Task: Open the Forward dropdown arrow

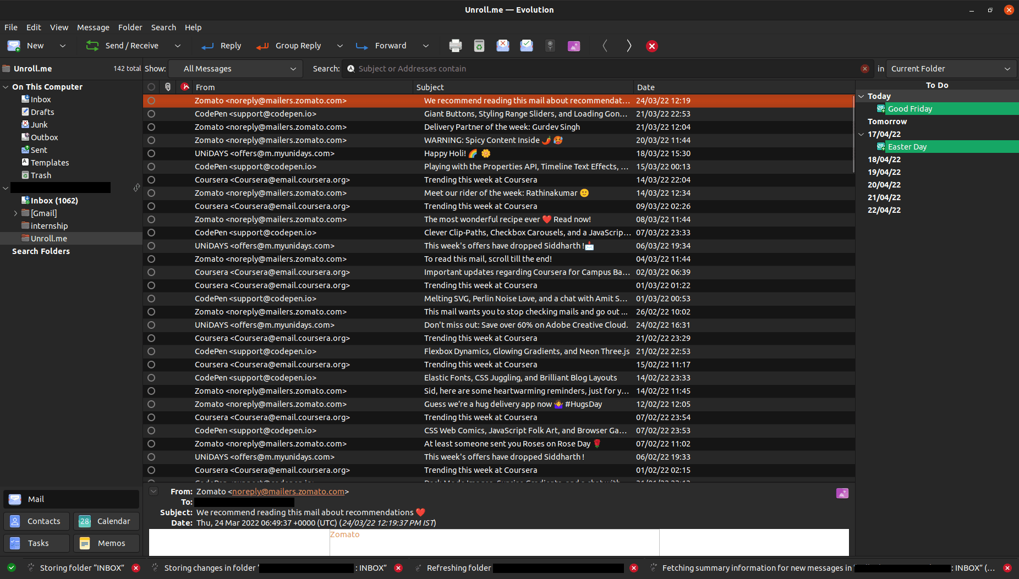Action: pos(425,46)
